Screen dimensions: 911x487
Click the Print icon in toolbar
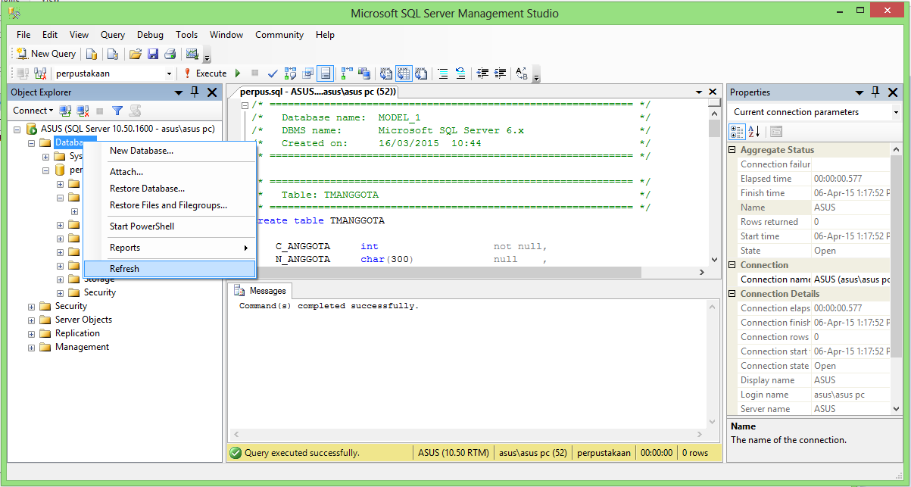(170, 54)
